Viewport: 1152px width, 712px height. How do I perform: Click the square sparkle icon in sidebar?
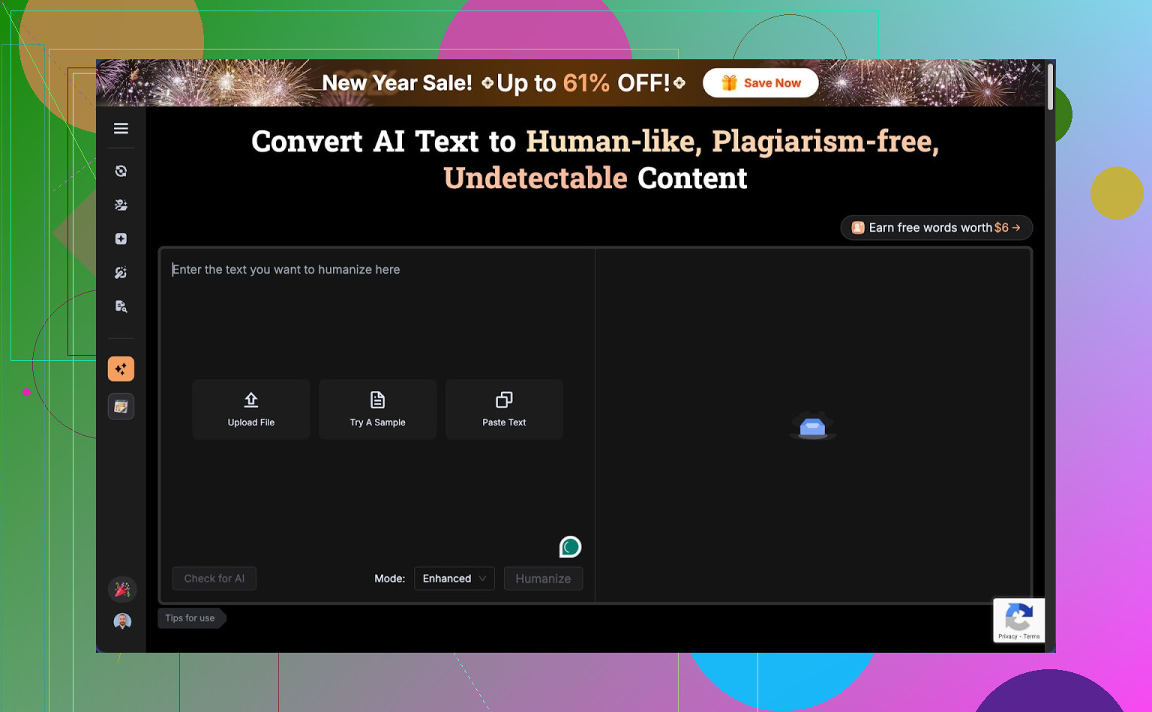(121, 239)
